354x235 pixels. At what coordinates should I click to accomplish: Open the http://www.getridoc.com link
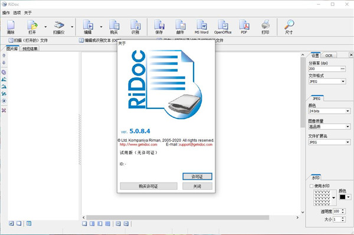(x=139, y=144)
